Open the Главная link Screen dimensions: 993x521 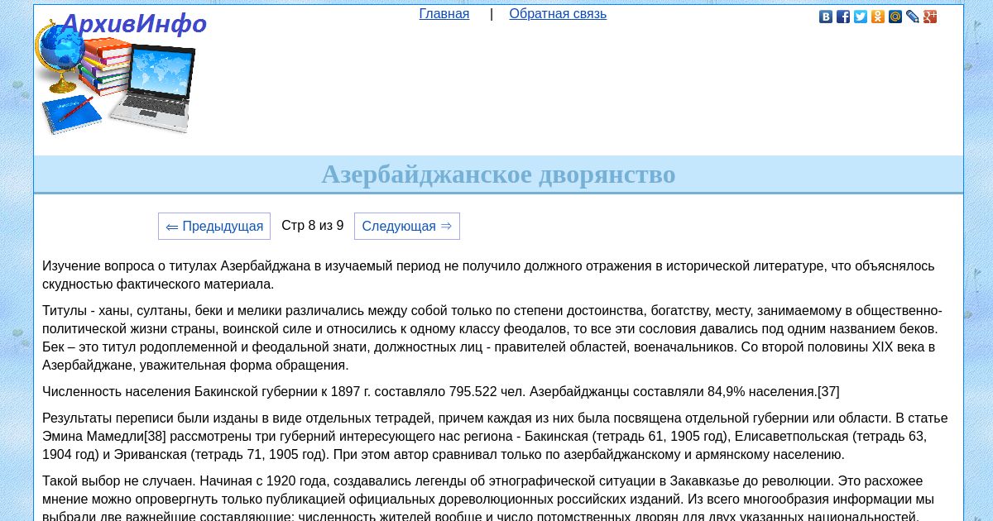[x=444, y=14]
